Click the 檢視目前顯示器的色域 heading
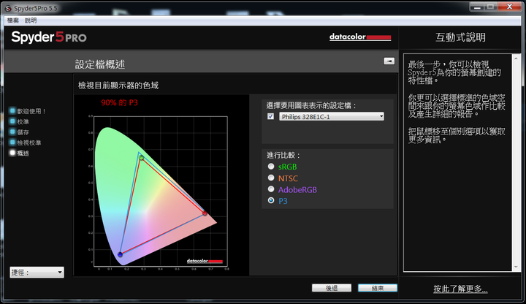Image resolution: width=526 pixels, height=304 pixels. pyautogui.click(x=118, y=85)
